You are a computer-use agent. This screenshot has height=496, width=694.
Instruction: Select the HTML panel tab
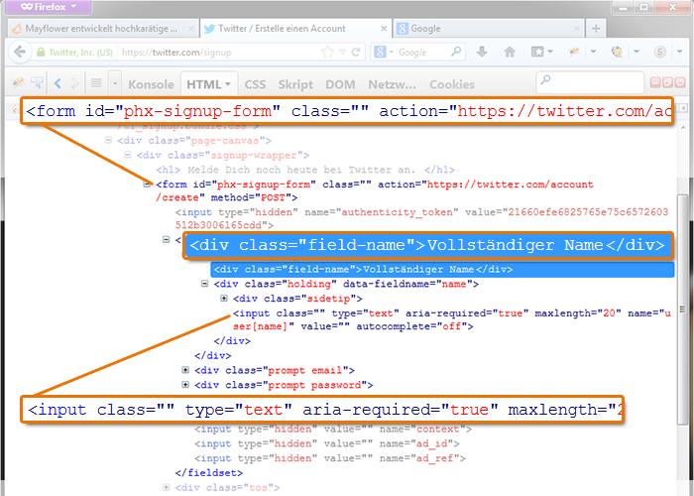coord(209,84)
